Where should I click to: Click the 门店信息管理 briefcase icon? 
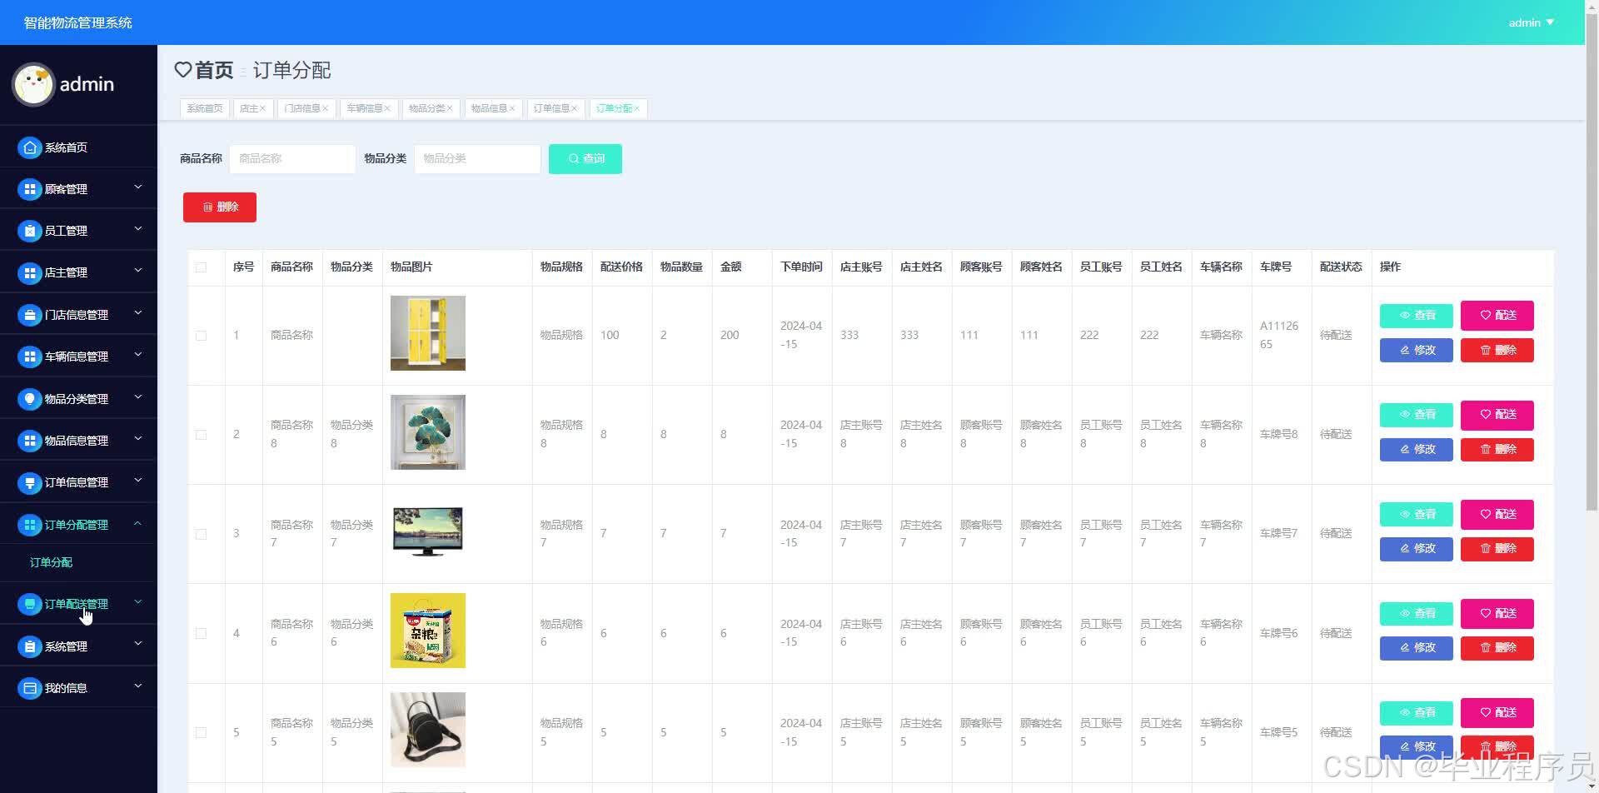tap(29, 315)
